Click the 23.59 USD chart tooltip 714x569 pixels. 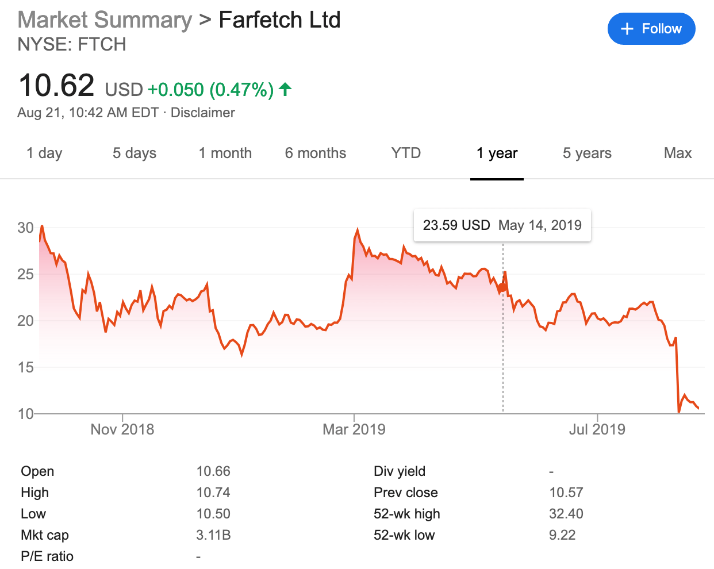coord(502,225)
